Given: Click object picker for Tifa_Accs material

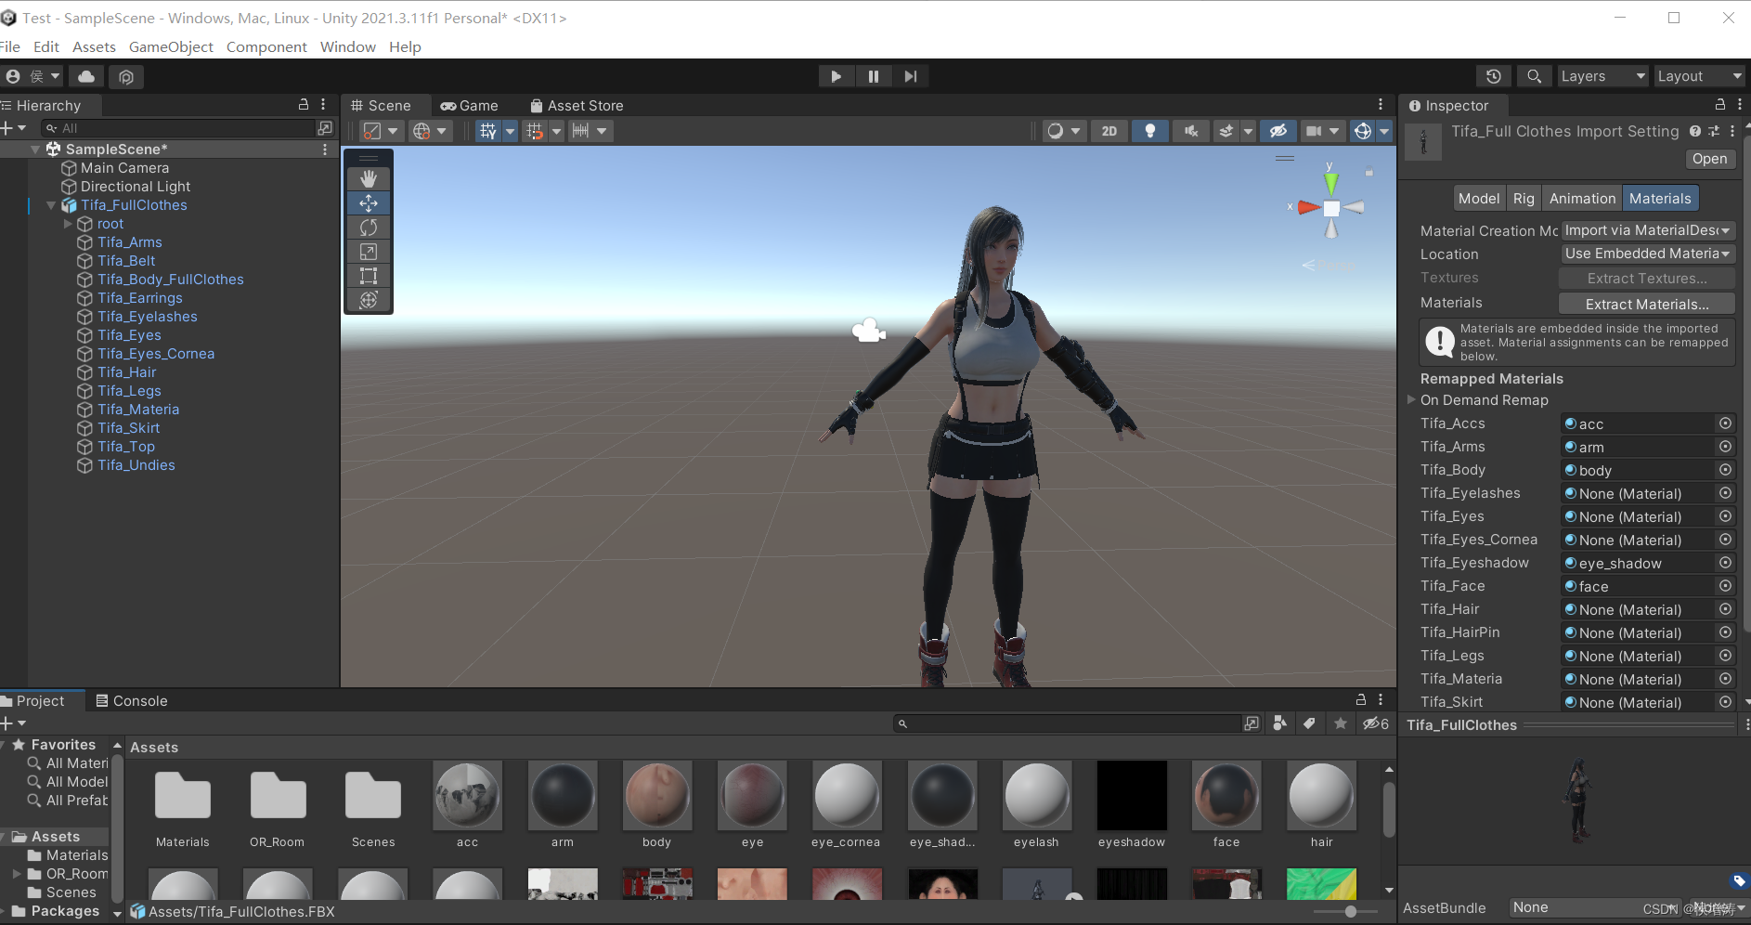Looking at the screenshot, I should click(1725, 423).
